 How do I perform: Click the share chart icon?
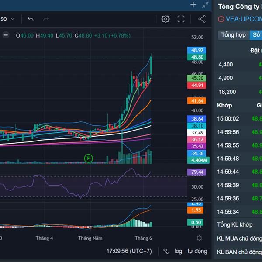click(202, 19)
